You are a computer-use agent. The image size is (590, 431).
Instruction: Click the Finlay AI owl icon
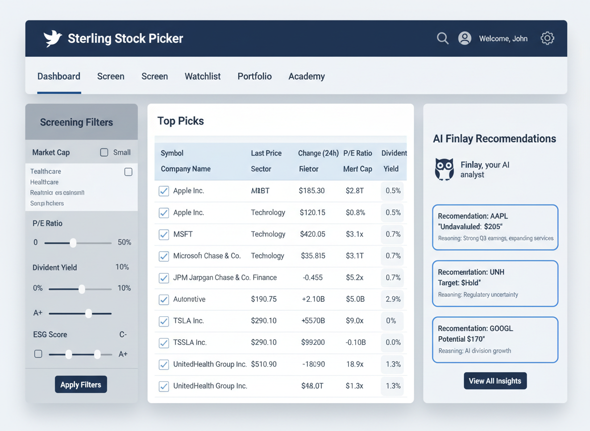coord(443,170)
